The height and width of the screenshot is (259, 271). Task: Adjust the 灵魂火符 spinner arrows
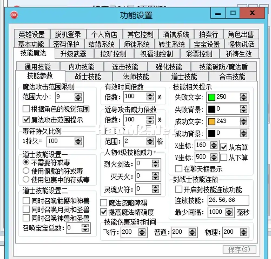[x=155, y=189]
